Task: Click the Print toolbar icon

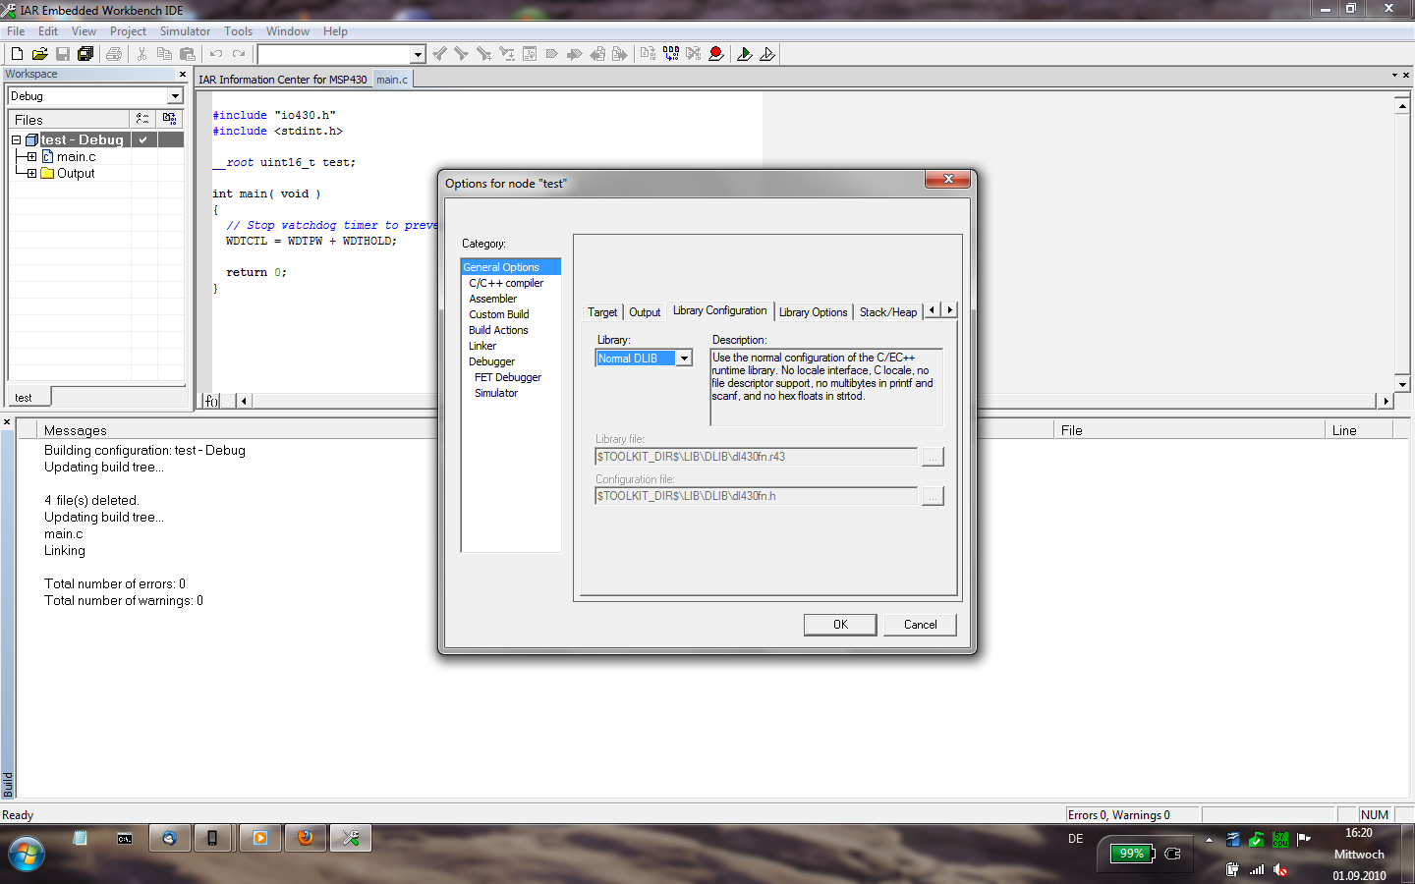Action: (x=114, y=54)
